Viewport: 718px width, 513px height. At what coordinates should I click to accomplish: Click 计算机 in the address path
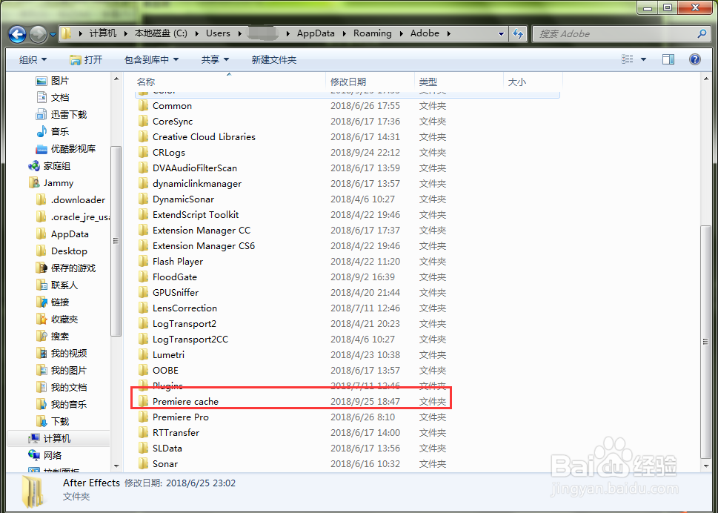[x=102, y=33]
